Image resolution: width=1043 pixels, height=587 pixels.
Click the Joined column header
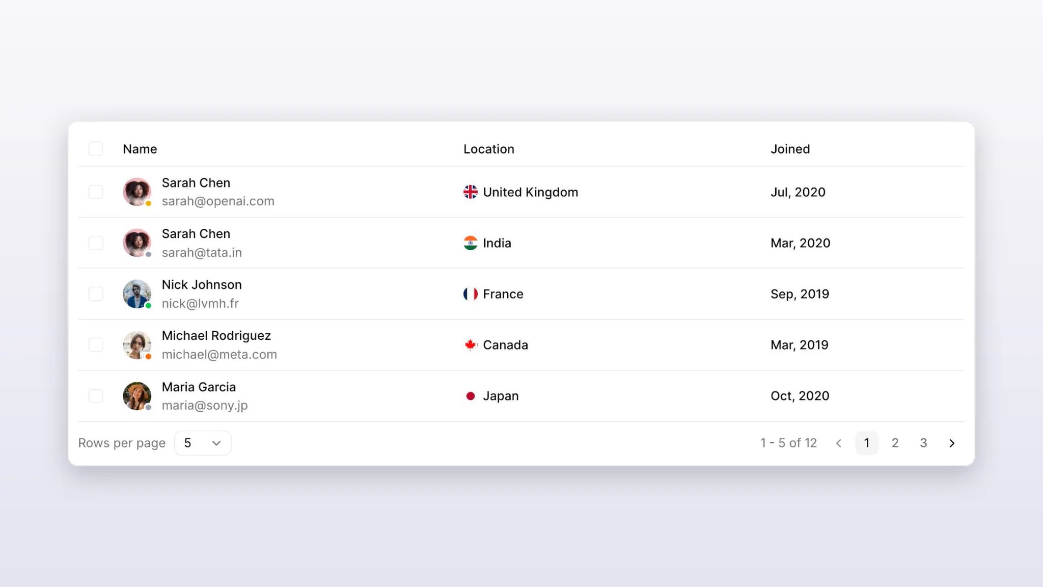click(x=790, y=149)
